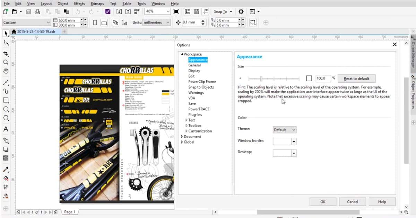This screenshot has height=218, width=416.
Task: Confirm settings with the OK button
Action: tap(323, 201)
